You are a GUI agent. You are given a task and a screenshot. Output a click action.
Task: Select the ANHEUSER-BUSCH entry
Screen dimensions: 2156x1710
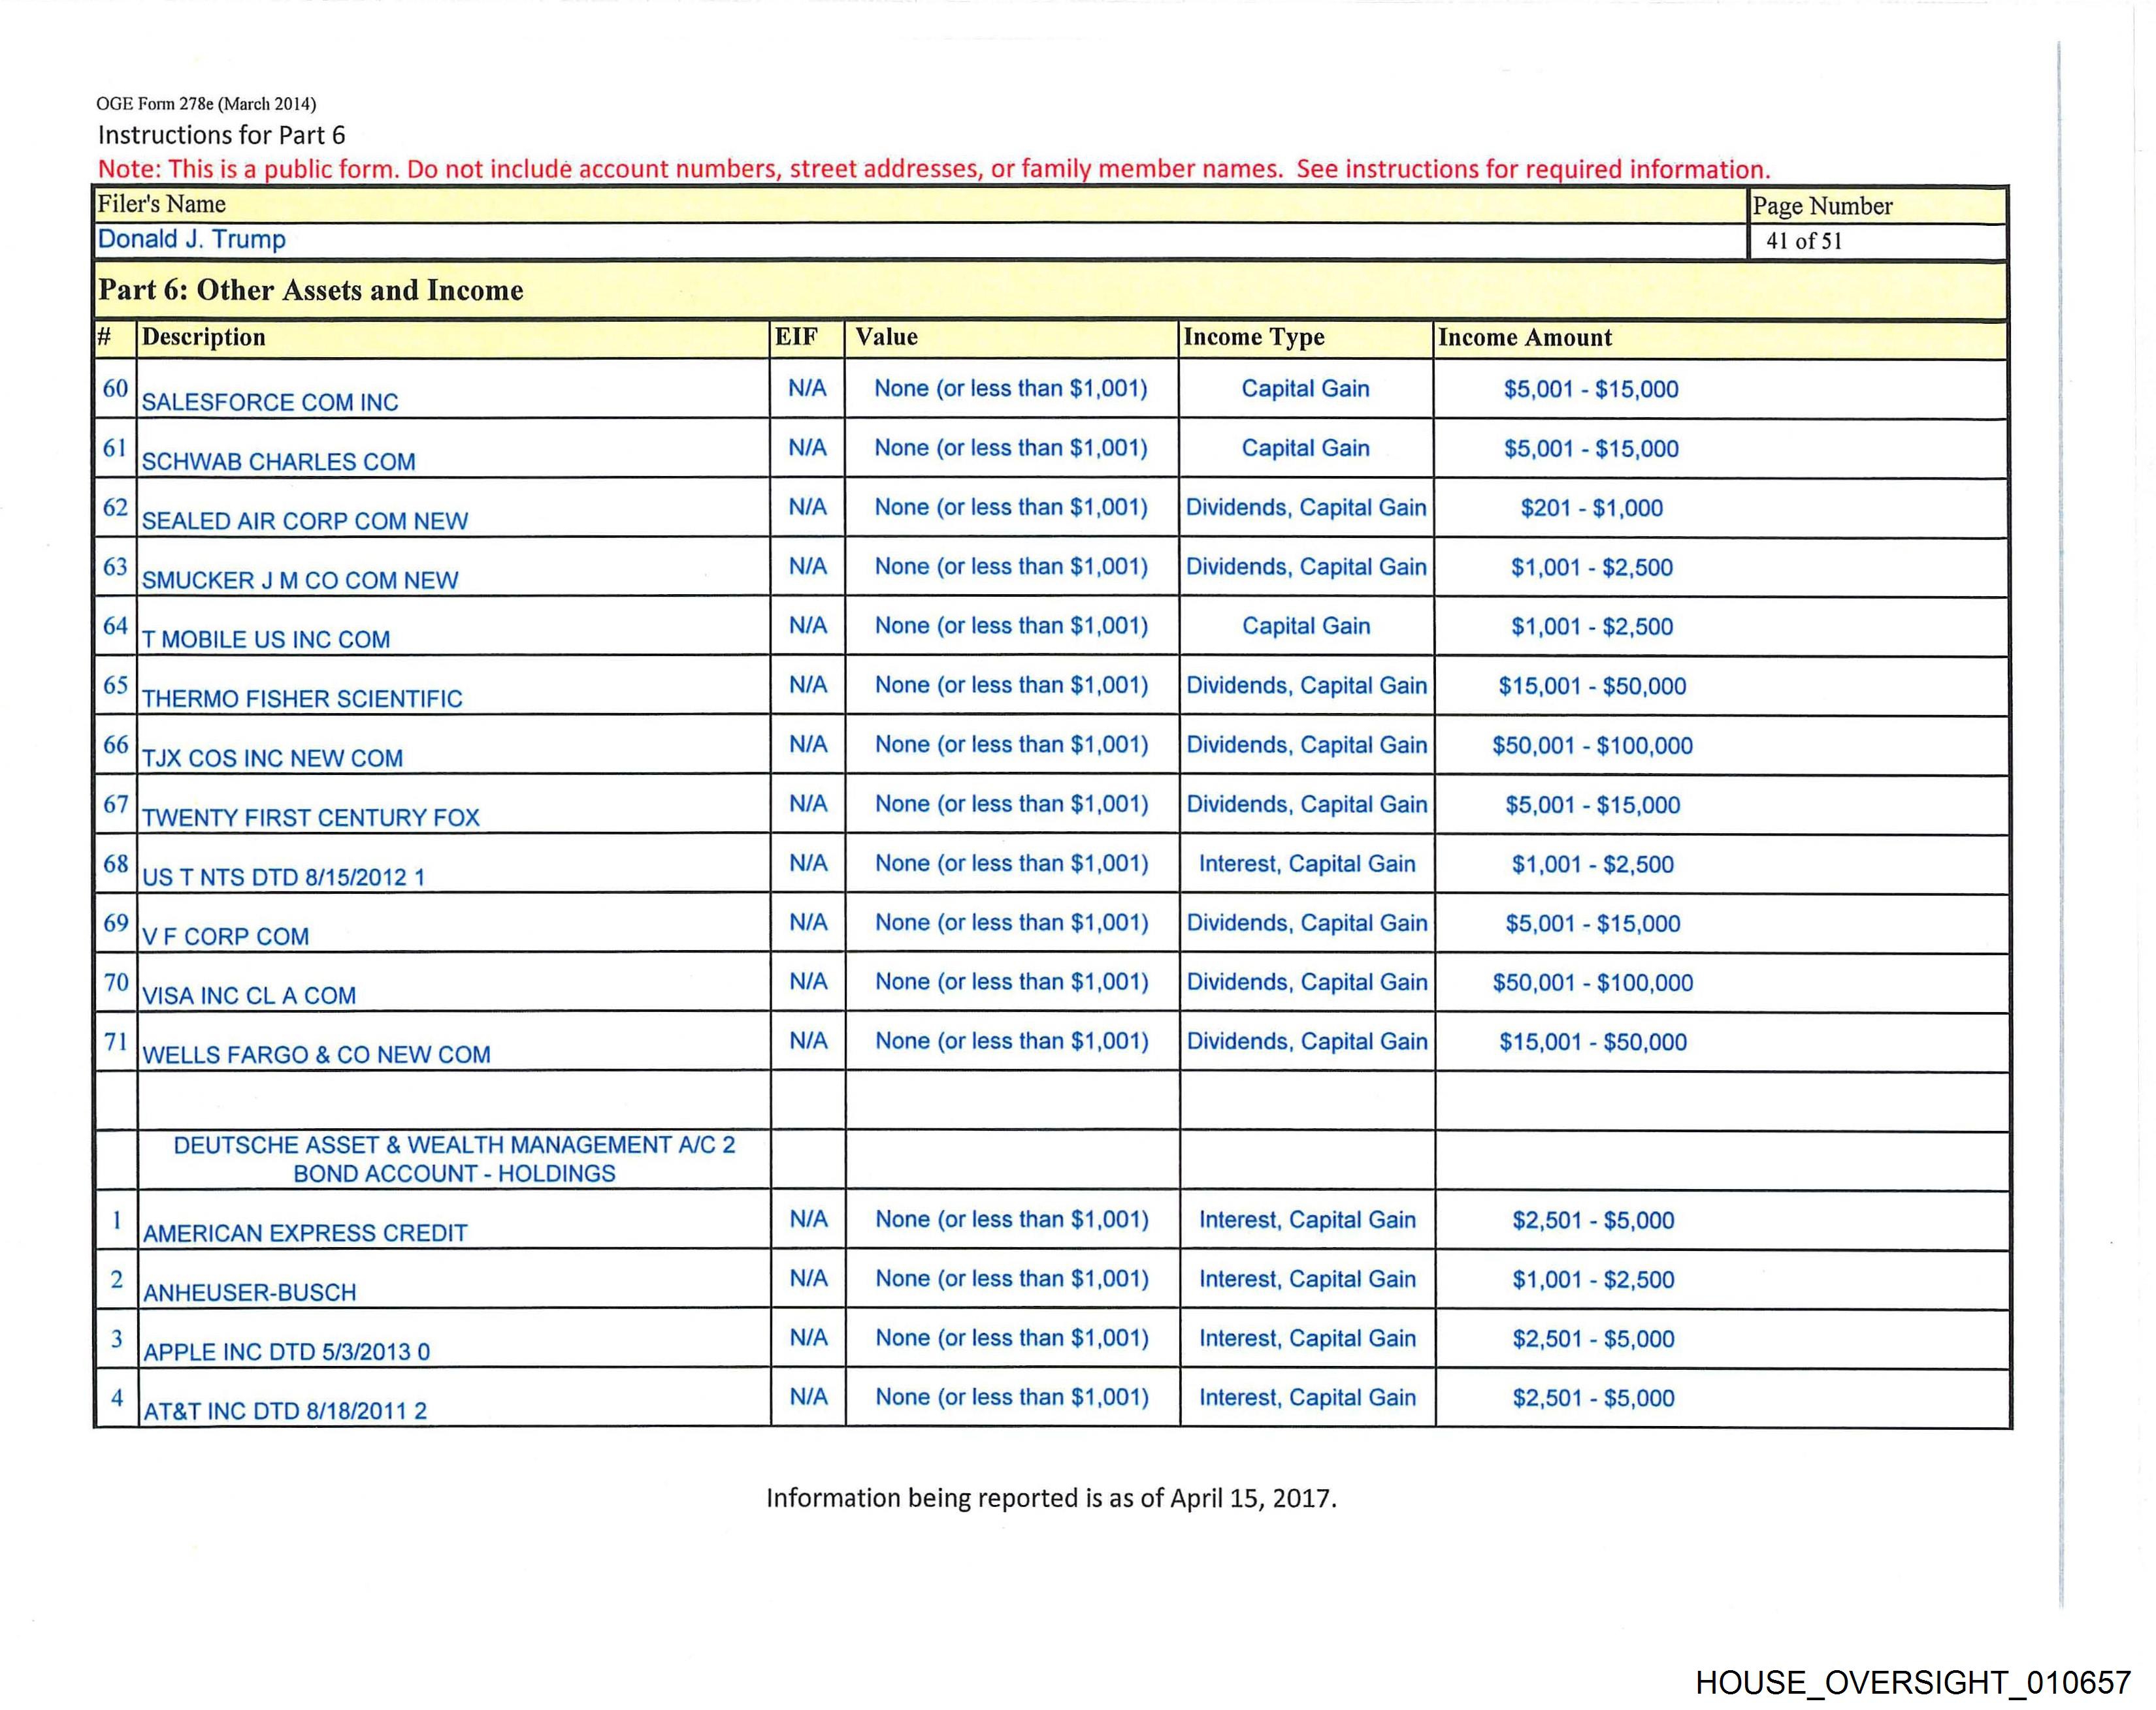249,1292
